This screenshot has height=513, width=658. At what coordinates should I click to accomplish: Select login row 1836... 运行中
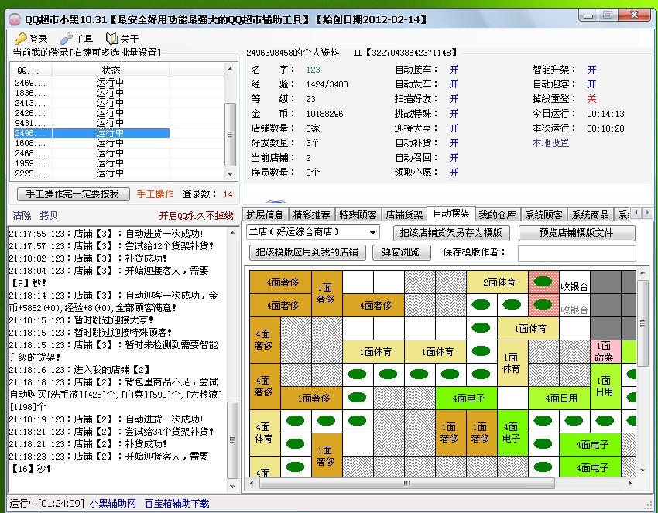click(118, 93)
